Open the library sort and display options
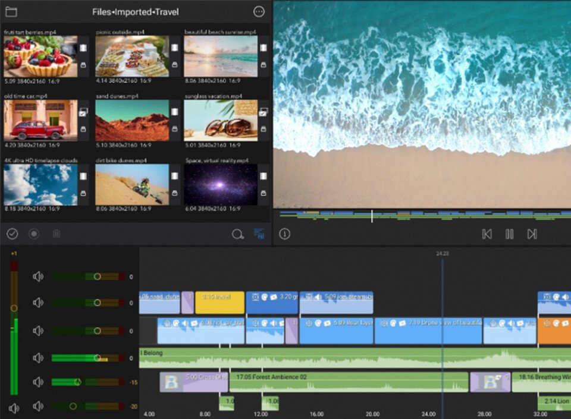 pos(259,234)
